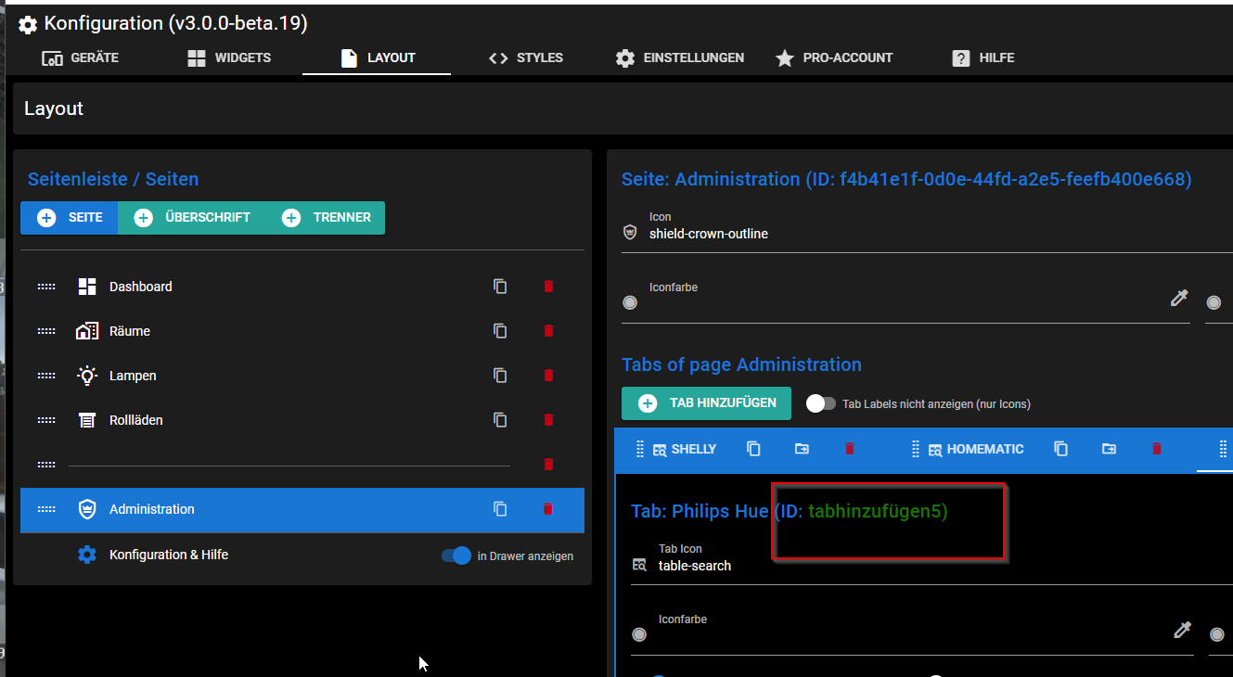The width and height of the screenshot is (1233, 677).
Task: Duplicate the Shelly tab
Action: (753, 449)
